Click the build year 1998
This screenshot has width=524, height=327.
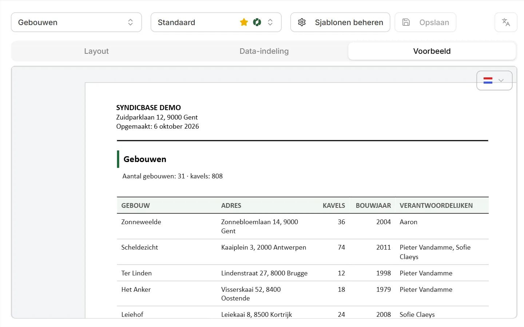pos(384,273)
